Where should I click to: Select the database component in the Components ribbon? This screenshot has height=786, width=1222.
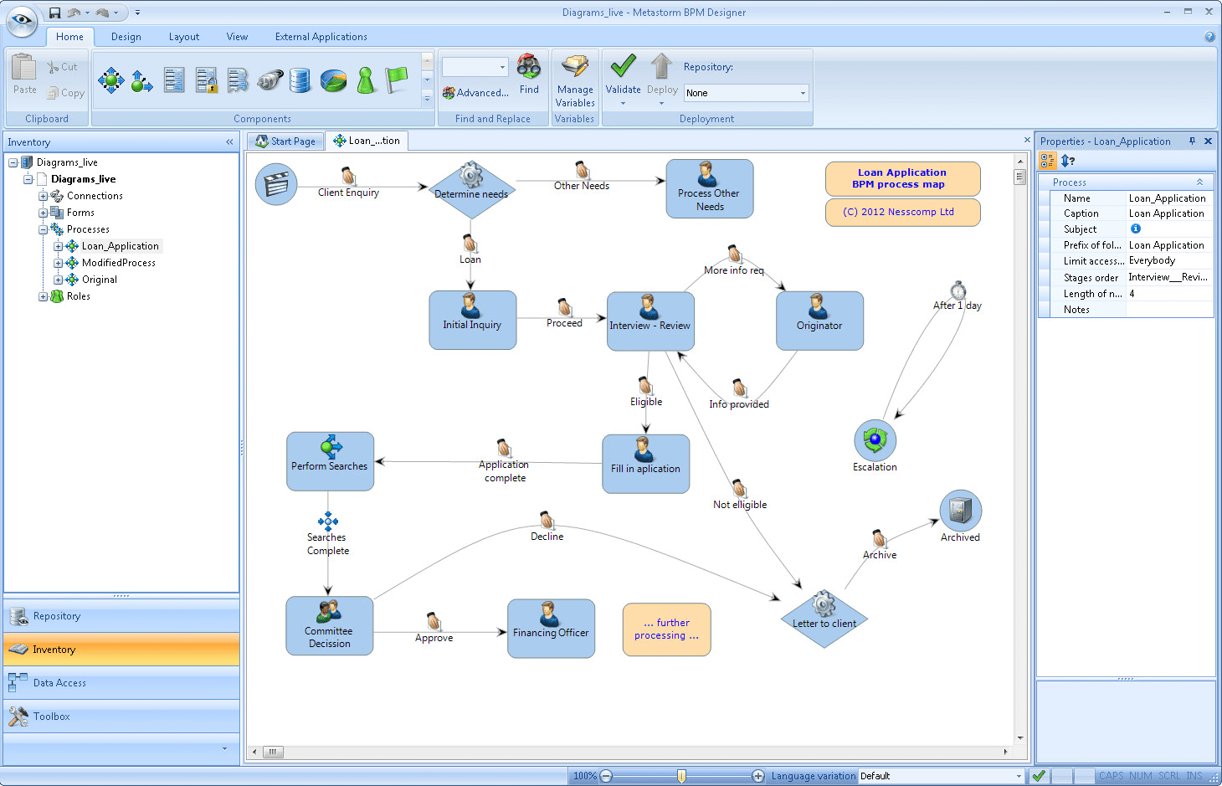tap(300, 81)
